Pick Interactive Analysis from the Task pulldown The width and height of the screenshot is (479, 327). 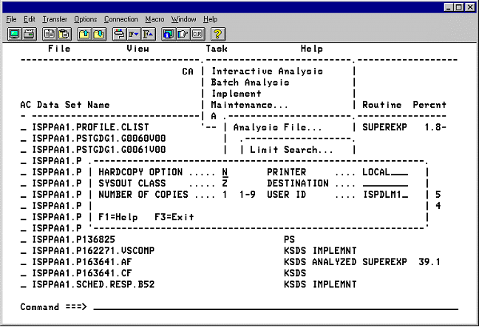[x=266, y=72]
